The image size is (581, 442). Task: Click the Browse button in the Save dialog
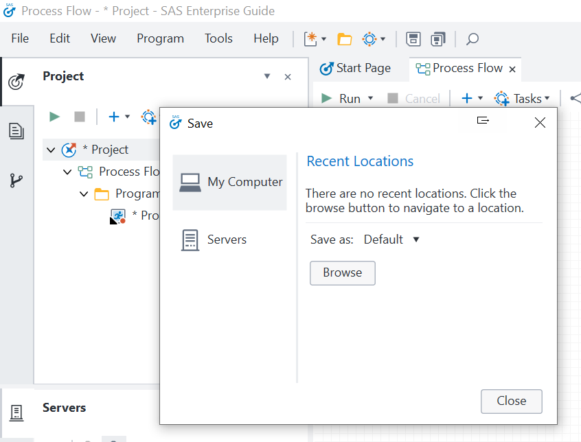pyautogui.click(x=342, y=272)
